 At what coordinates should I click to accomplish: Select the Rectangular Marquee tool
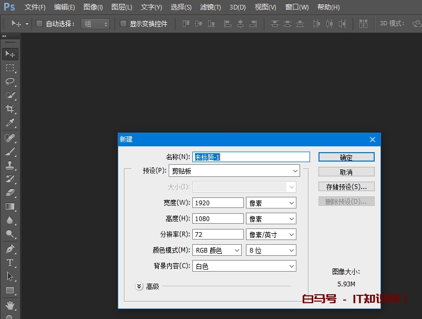pos(10,67)
